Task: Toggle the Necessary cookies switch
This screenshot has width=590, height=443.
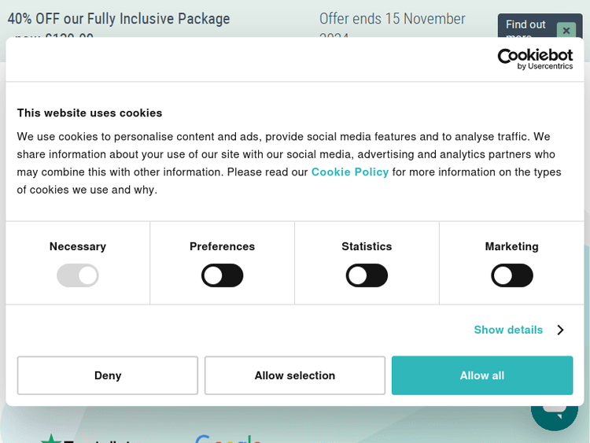Action: tap(78, 275)
